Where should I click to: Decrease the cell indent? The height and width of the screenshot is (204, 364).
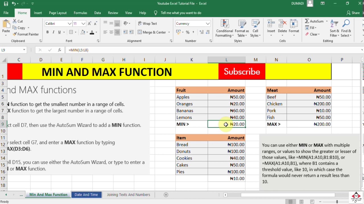tap(125, 32)
